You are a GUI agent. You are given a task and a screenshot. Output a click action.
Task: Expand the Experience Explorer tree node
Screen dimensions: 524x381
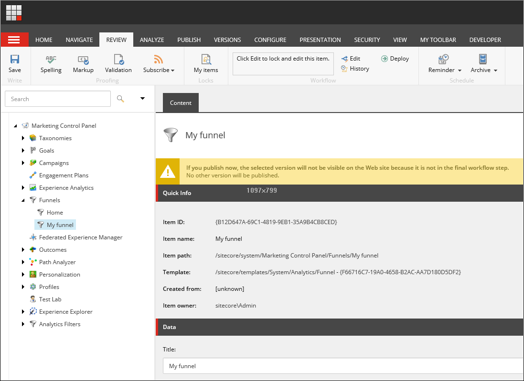[23, 311]
